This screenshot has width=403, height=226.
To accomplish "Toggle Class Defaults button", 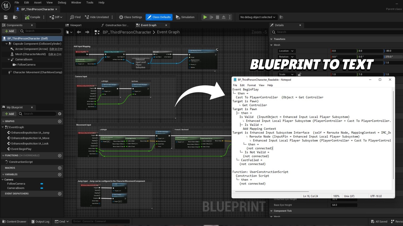I will point(159,17).
